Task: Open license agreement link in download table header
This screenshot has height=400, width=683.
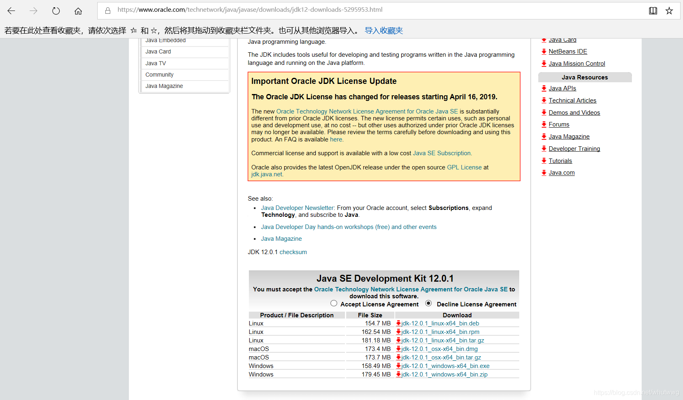Action: point(411,289)
